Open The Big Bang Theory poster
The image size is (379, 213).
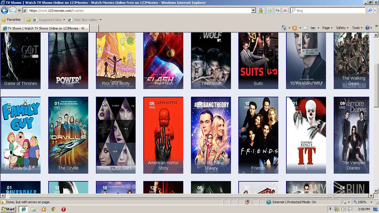point(211,135)
